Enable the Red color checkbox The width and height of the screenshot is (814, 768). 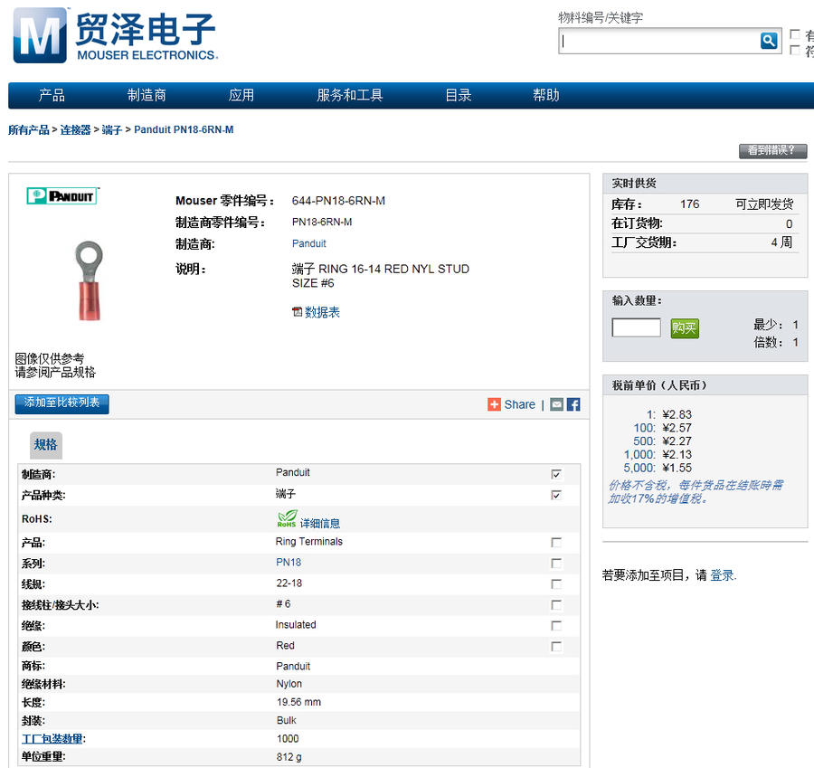pos(556,647)
